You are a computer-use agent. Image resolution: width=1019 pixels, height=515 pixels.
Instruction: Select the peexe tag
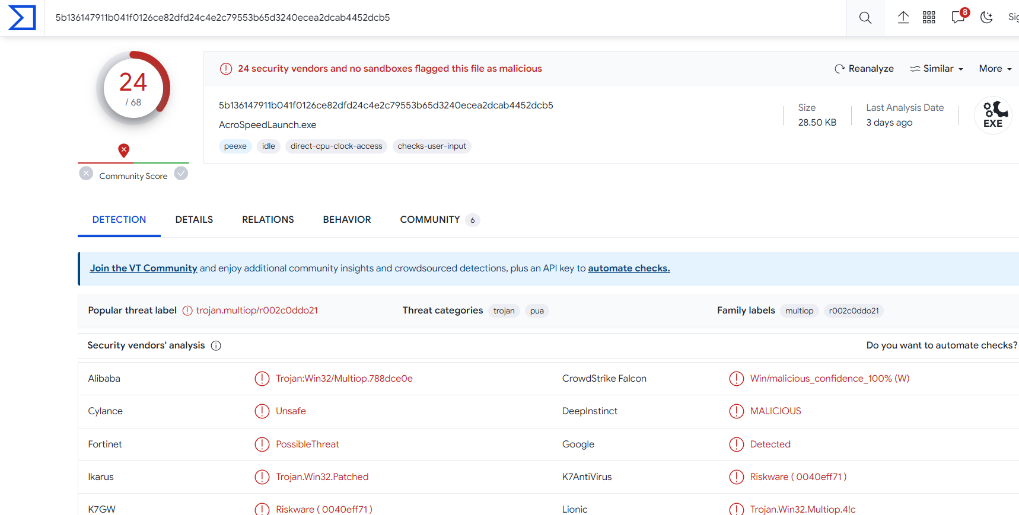[235, 146]
